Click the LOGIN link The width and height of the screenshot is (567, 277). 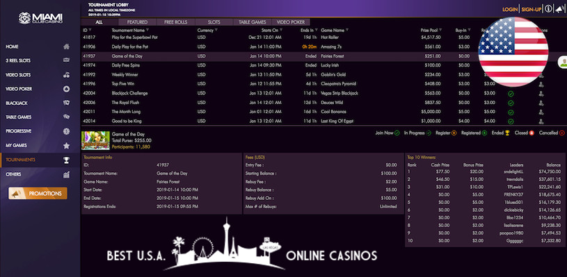510,10
